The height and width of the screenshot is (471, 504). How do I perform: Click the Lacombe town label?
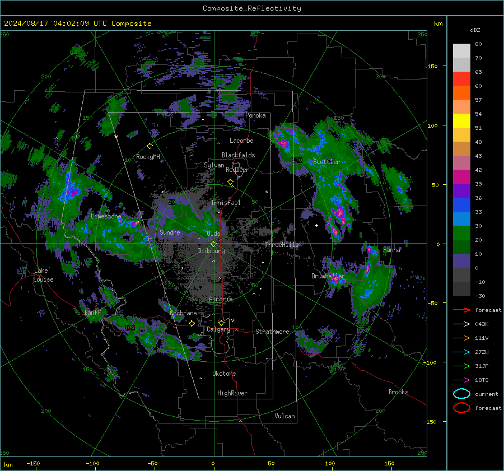pos(241,141)
